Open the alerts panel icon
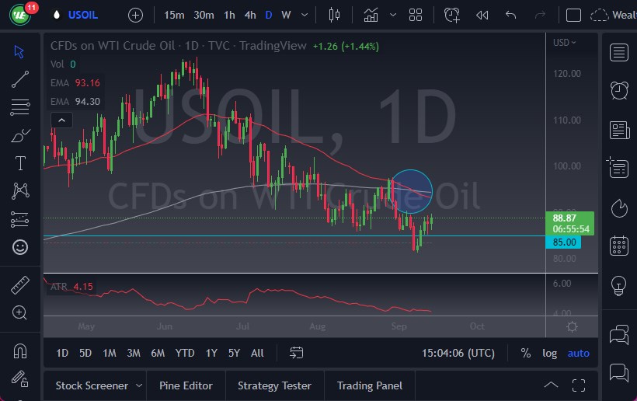Screen dimensions: 637x401 619,90
